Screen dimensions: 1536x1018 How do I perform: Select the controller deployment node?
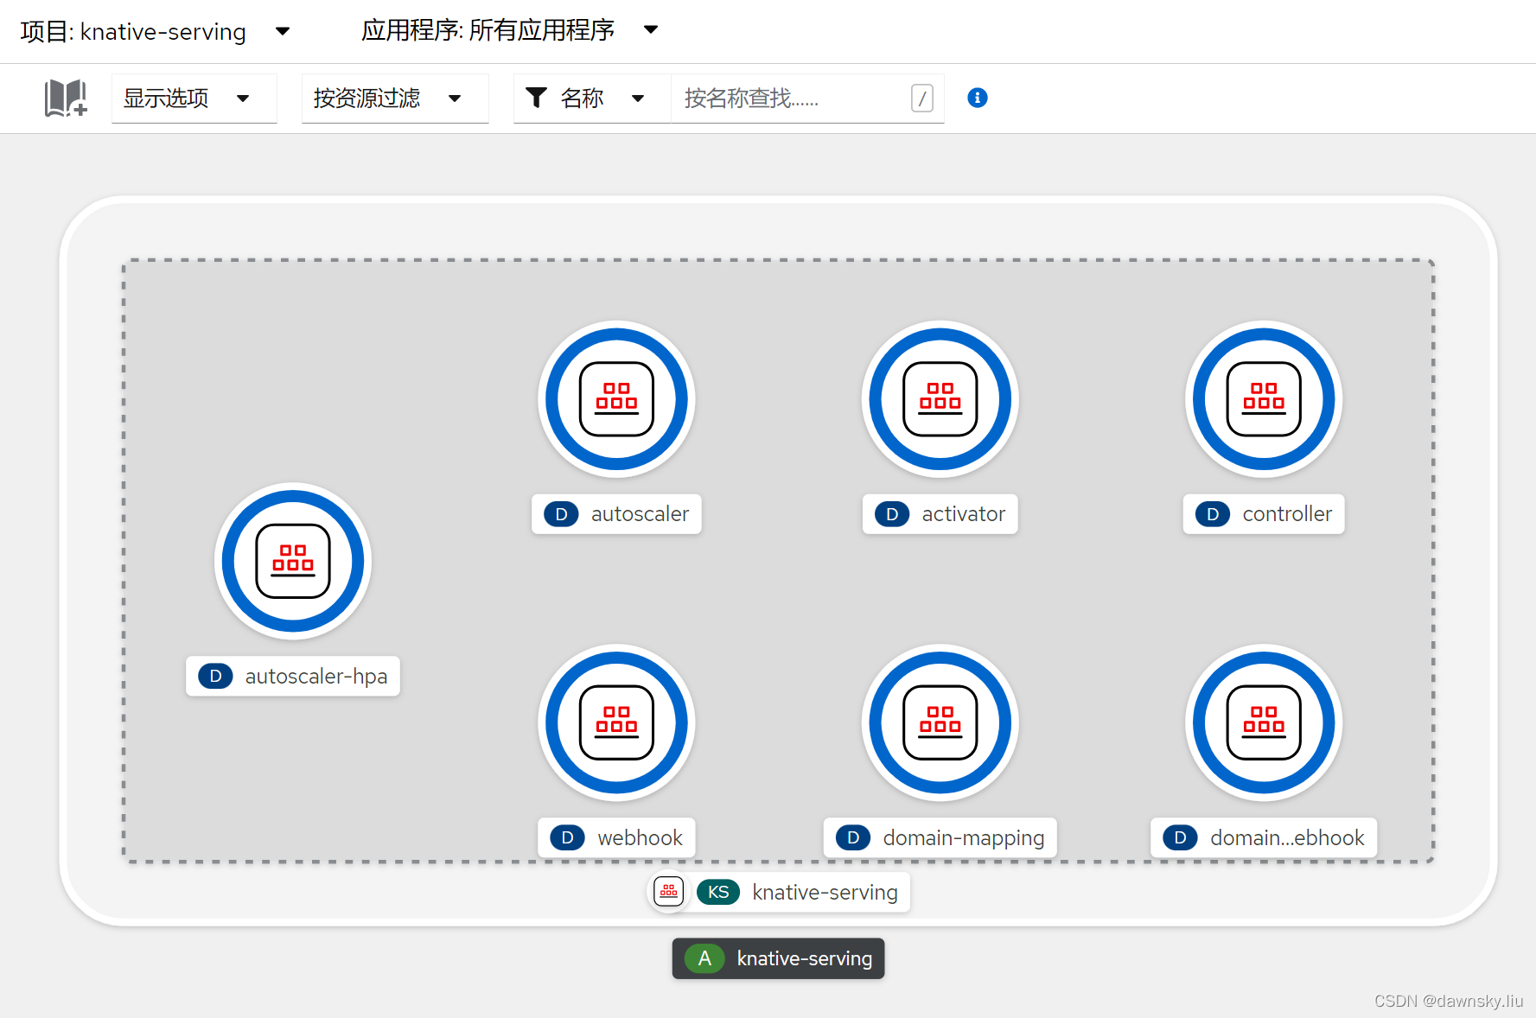click(x=1264, y=399)
